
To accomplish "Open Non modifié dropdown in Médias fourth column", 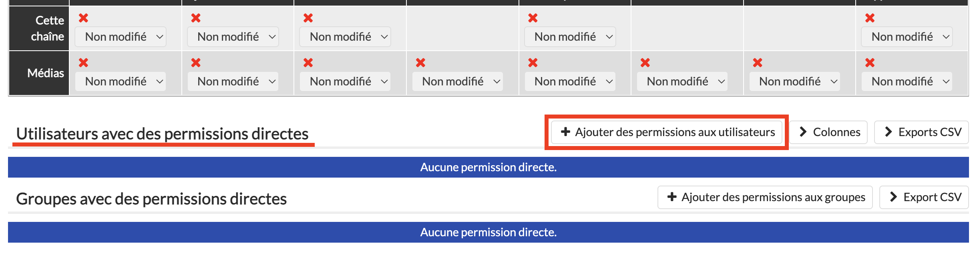I will (457, 81).
